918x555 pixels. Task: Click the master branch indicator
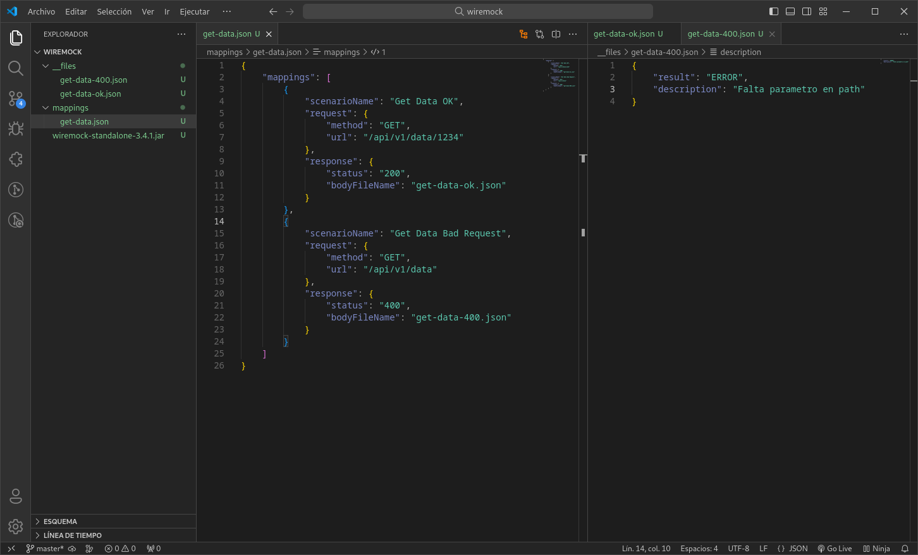[46, 549]
